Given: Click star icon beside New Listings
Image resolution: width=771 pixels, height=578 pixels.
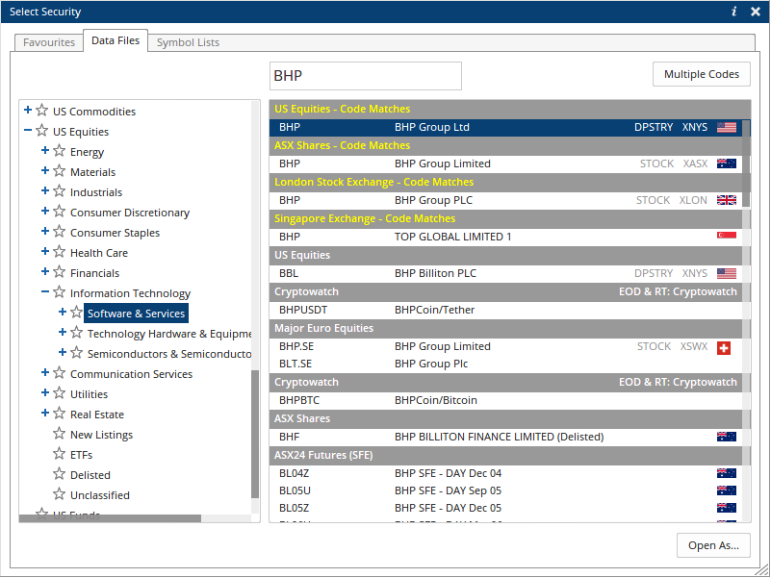Looking at the screenshot, I should [x=60, y=433].
